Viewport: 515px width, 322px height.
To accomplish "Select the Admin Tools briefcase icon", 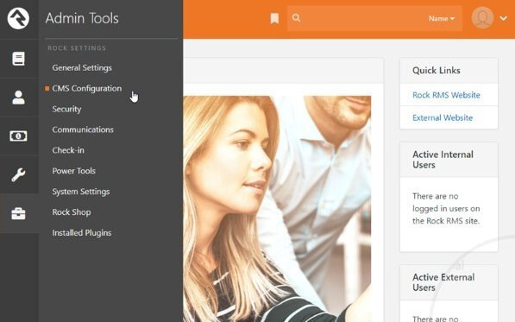I will (18, 213).
